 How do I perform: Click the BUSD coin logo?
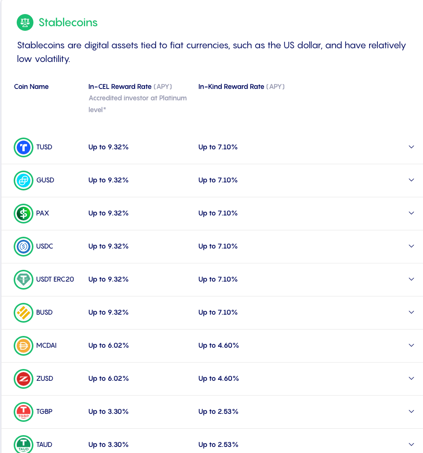pyautogui.click(x=23, y=312)
